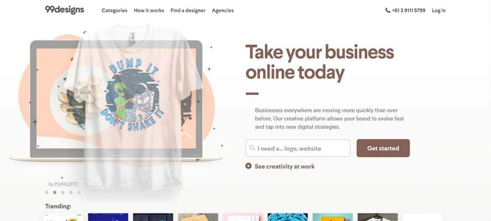Click the 'by PANG3STU' designer credit
Viewport: 491px width, 221px height.
(63, 184)
